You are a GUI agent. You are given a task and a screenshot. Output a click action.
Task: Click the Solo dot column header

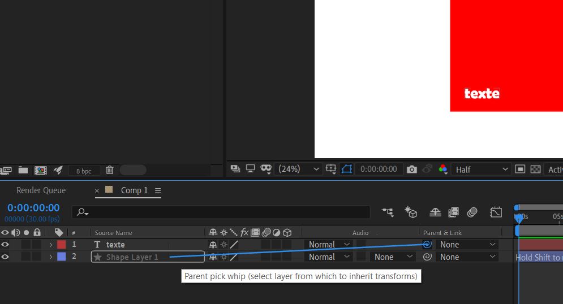tap(26, 233)
